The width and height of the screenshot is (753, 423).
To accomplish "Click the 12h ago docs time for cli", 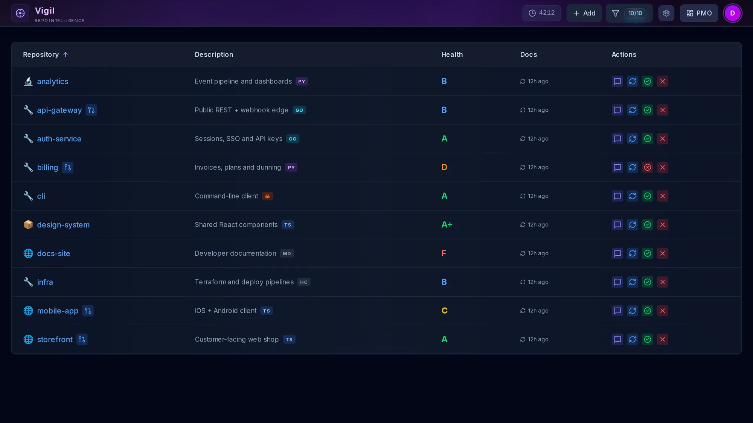I will click(x=534, y=196).
